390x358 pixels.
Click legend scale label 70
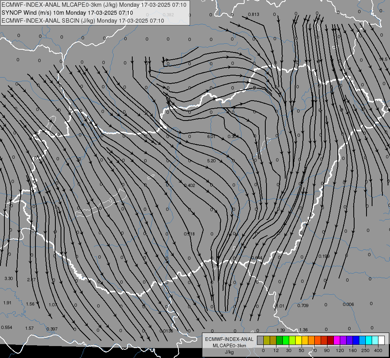(x=314, y=350)
